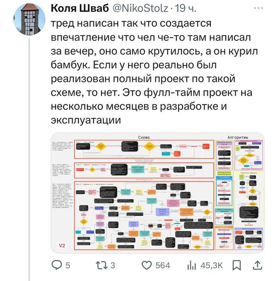This screenshot has width=278, height=281.
Task: Click the retweet count 3
Action: click(113, 265)
